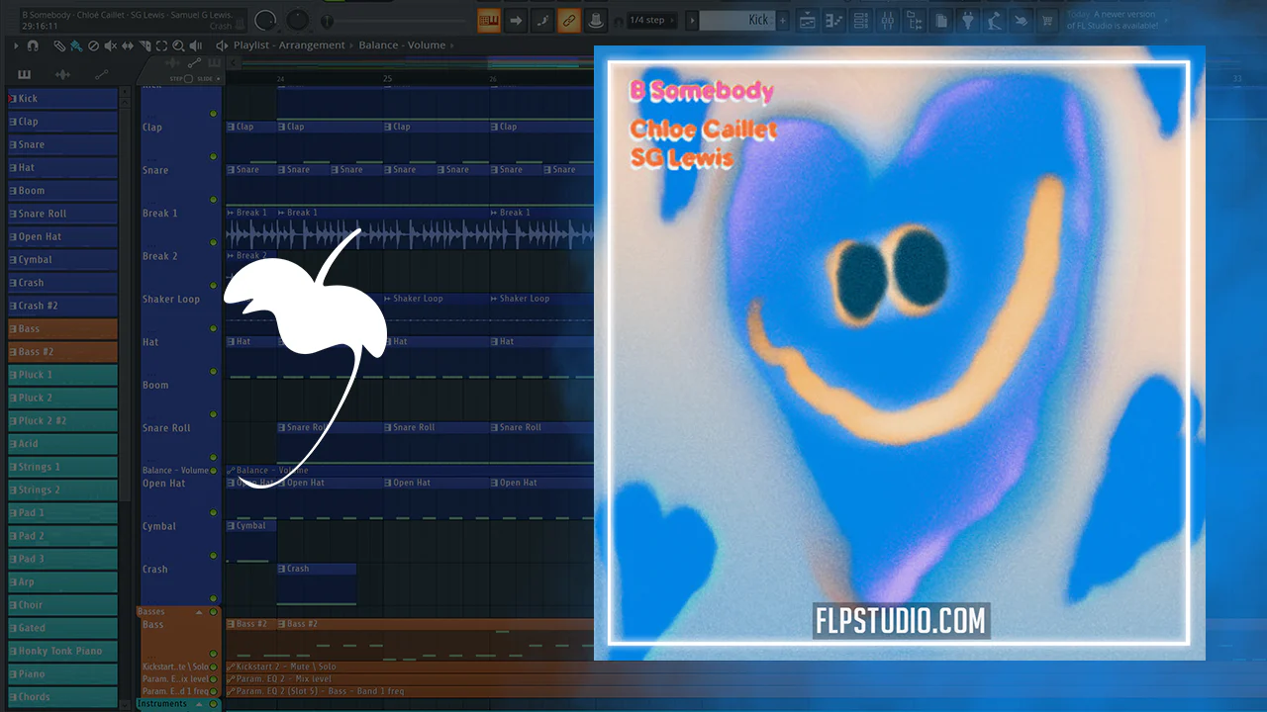Collapse the Basses track group
1267x712 pixels.
click(198, 612)
